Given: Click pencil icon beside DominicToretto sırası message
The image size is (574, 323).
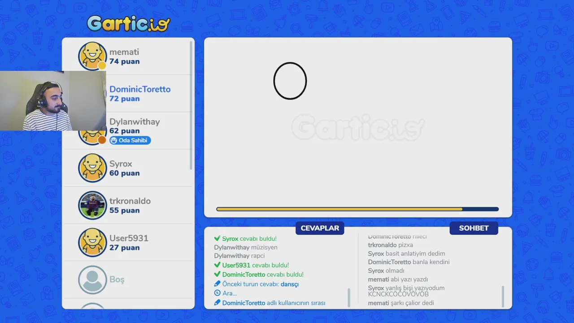Looking at the screenshot, I should coord(217,303).
